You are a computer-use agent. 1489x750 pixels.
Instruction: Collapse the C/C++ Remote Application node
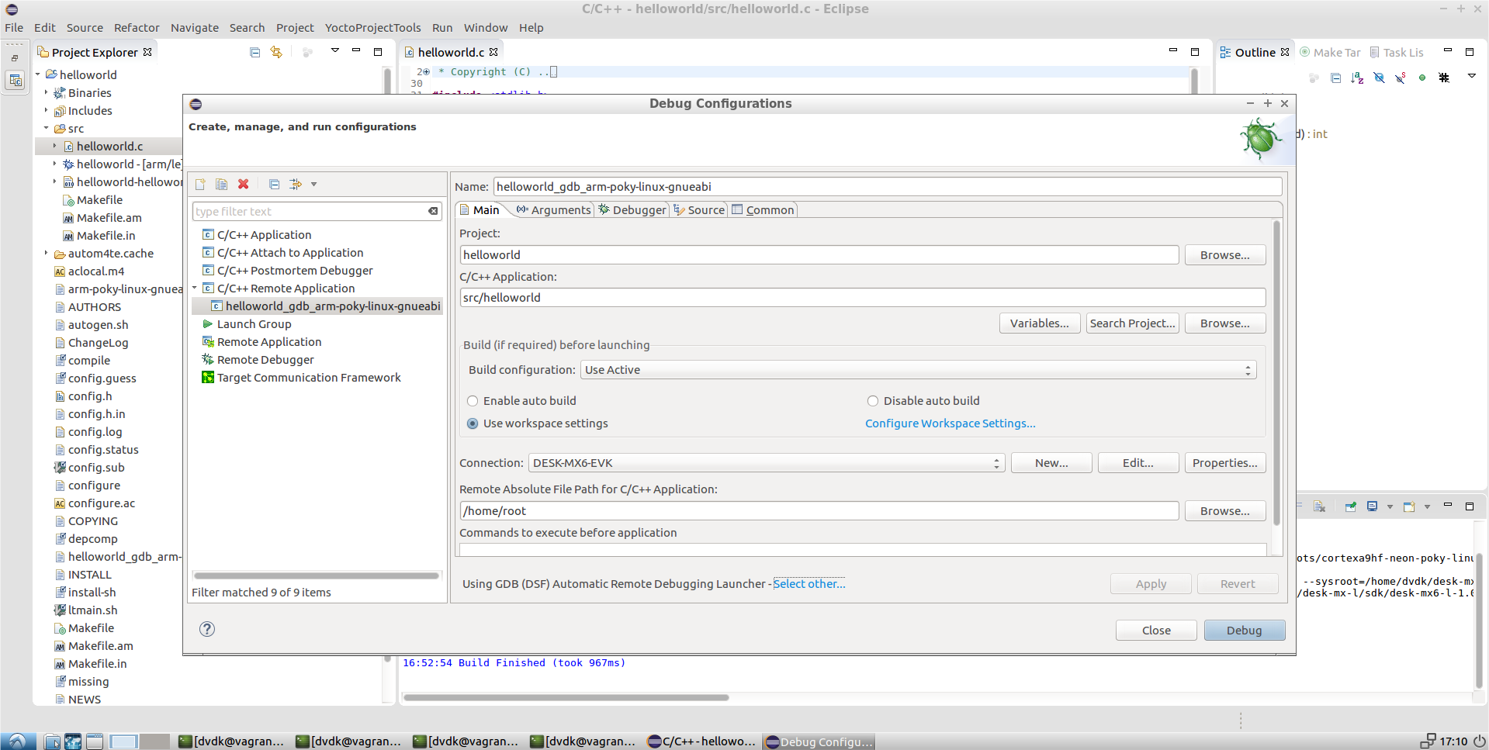(x=195, y=289)
